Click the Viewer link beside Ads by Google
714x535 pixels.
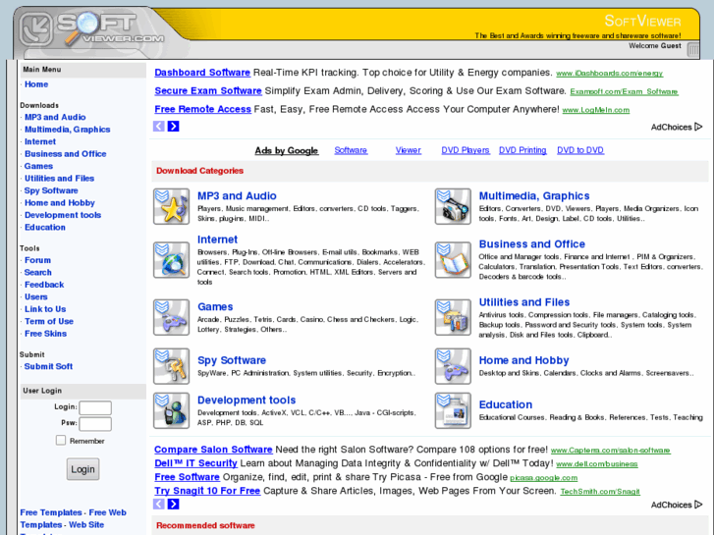point(408,150)
